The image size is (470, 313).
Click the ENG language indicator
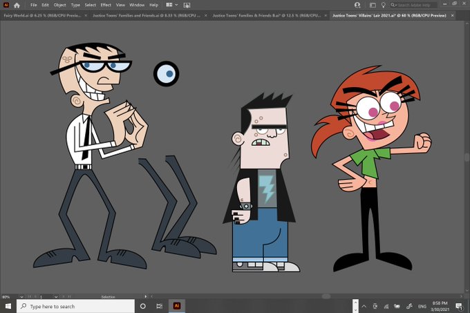click(x=422, y=306)
